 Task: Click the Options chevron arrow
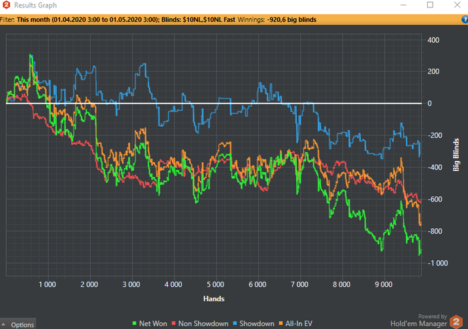click(x=3, y=324)
